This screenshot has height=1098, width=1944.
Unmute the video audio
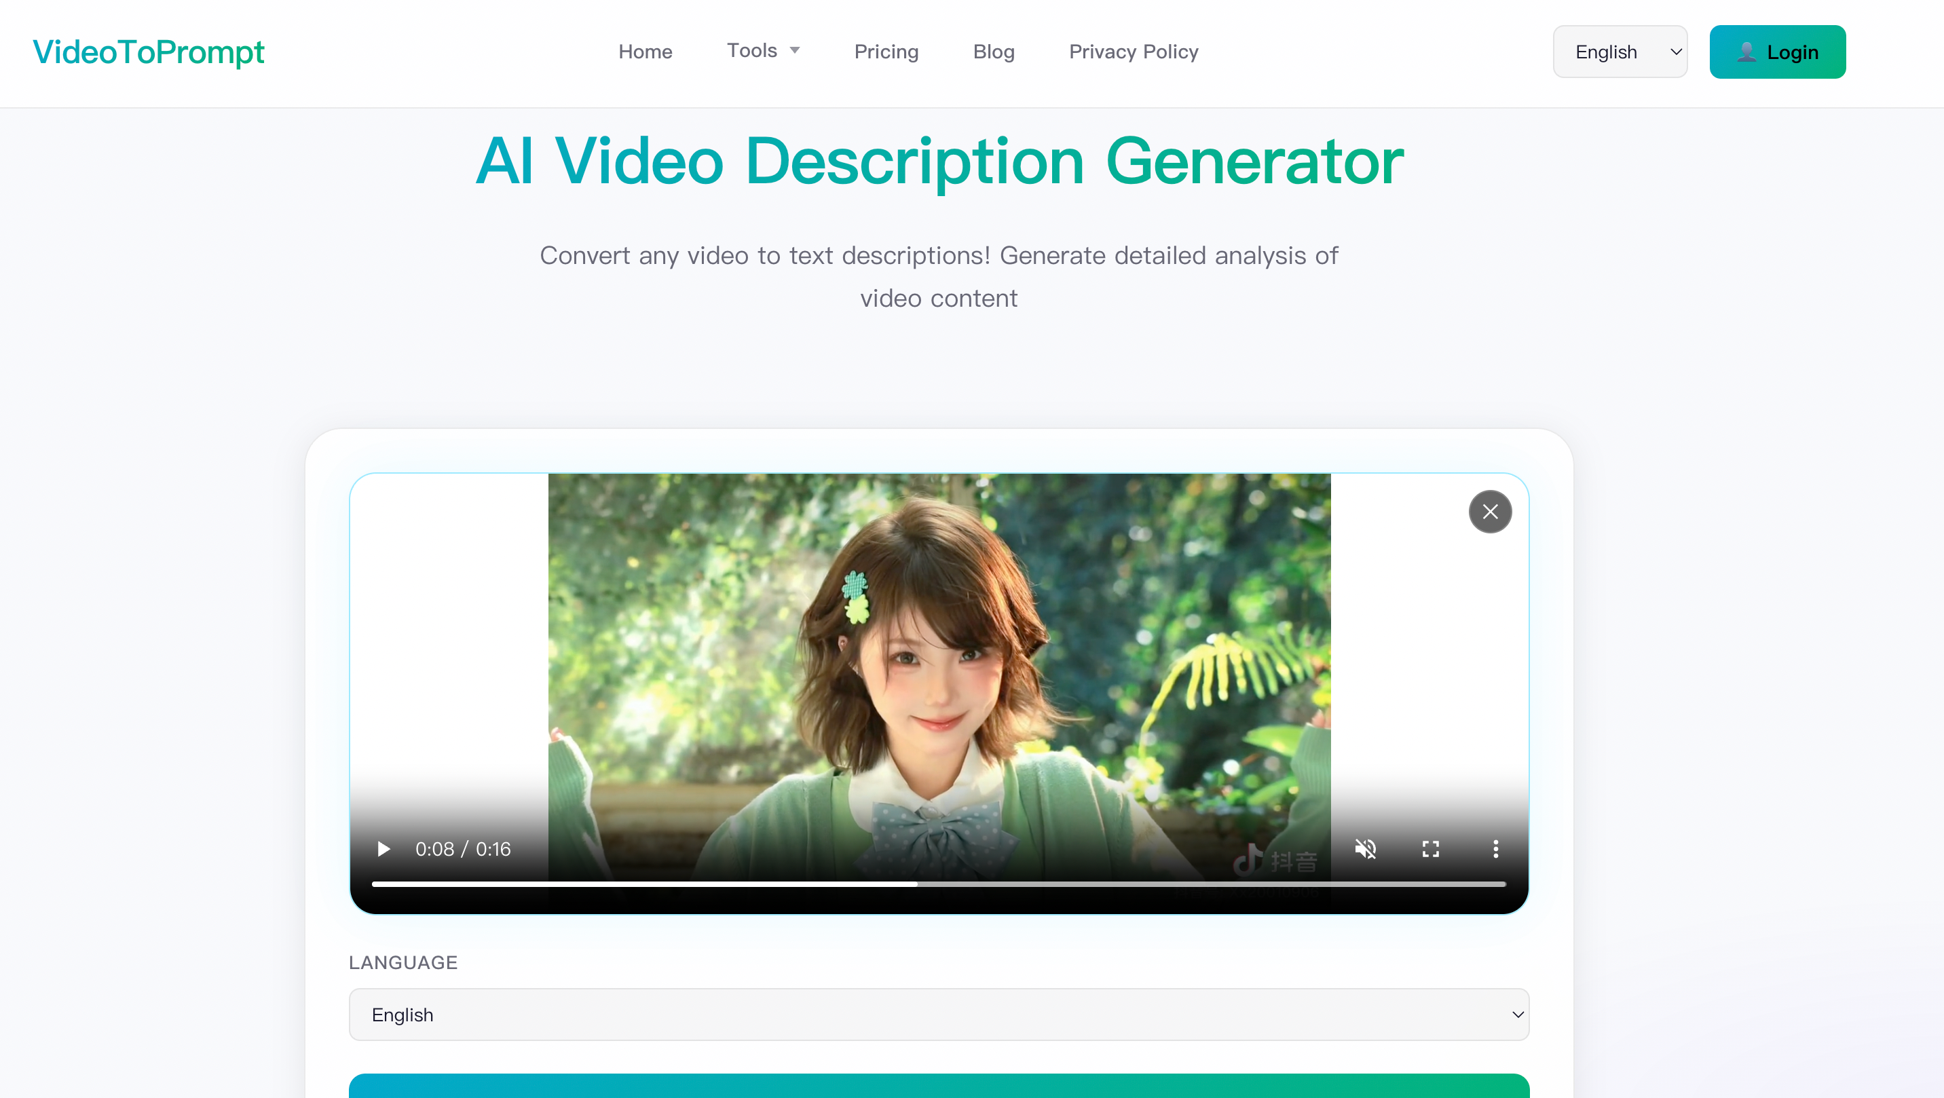click(1366, 849)
